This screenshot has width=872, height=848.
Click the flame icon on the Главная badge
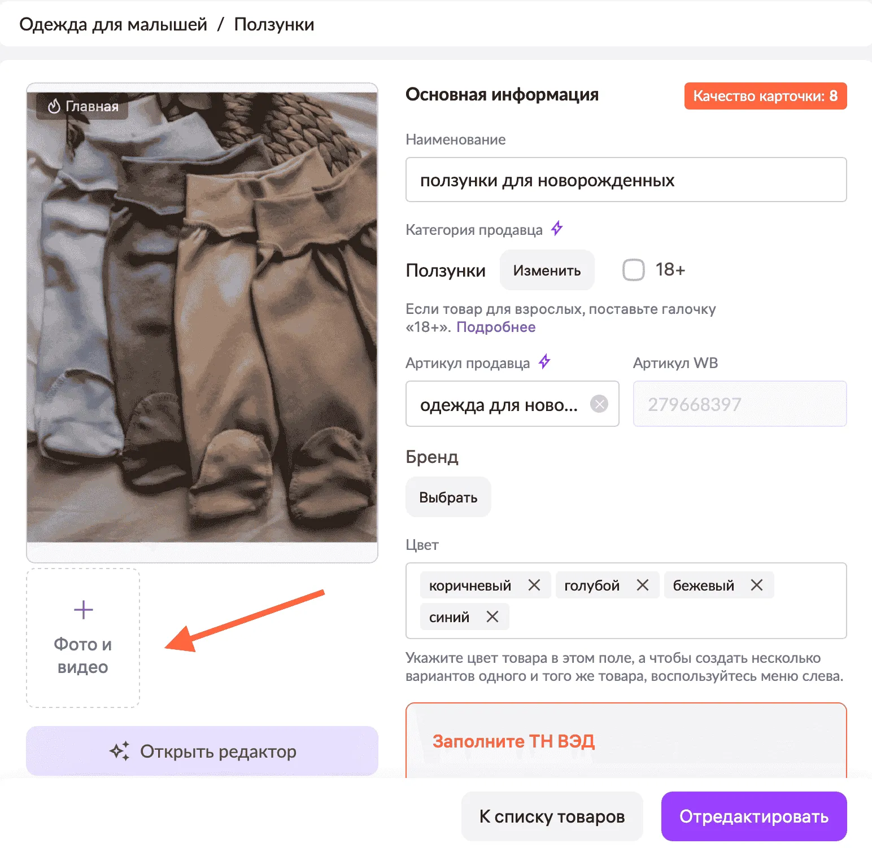pos(55,105)
